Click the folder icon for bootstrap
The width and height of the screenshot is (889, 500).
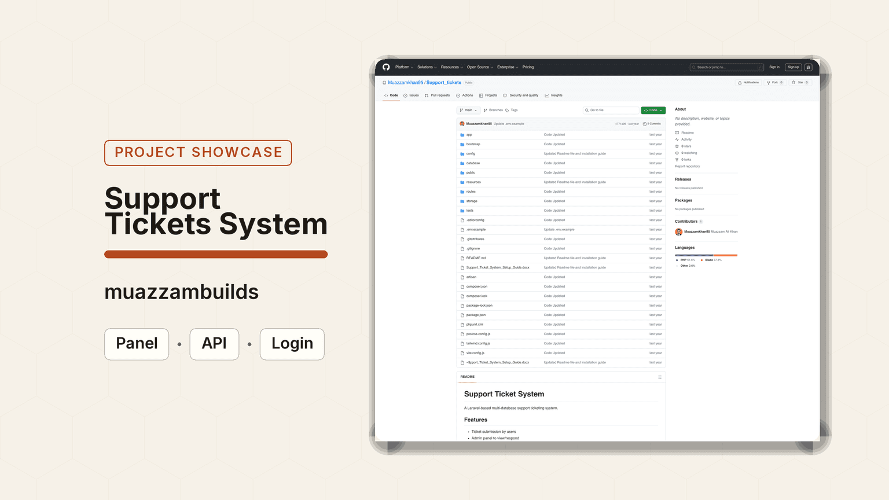point(462,144)
